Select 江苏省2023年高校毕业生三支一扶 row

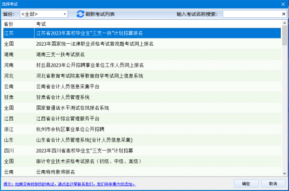pyautogui.click(x=142, y=33)
